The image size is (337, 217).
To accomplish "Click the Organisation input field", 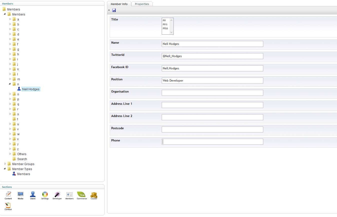I will coord(212,93).
